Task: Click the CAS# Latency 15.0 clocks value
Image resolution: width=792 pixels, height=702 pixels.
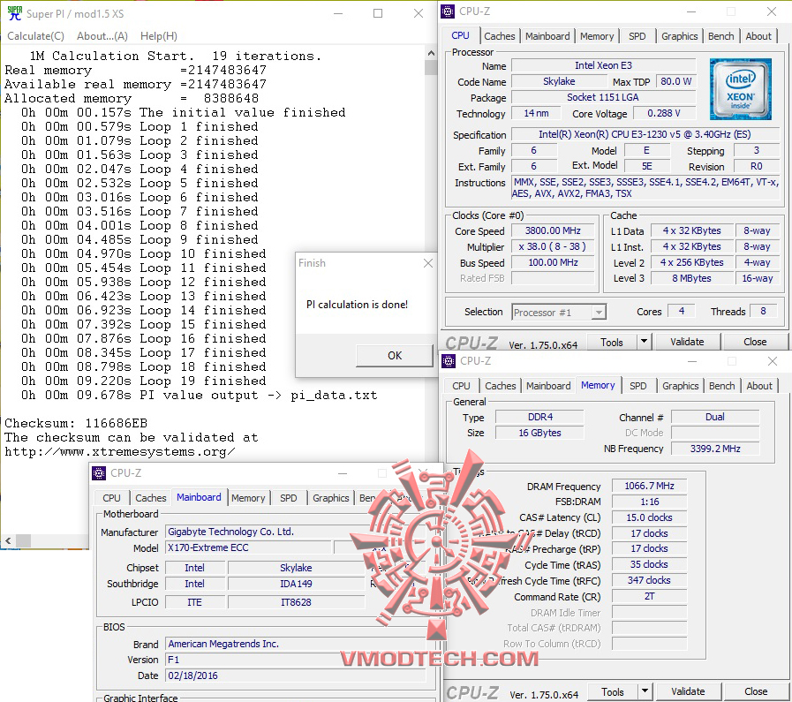Action: (x=649, y=517)
